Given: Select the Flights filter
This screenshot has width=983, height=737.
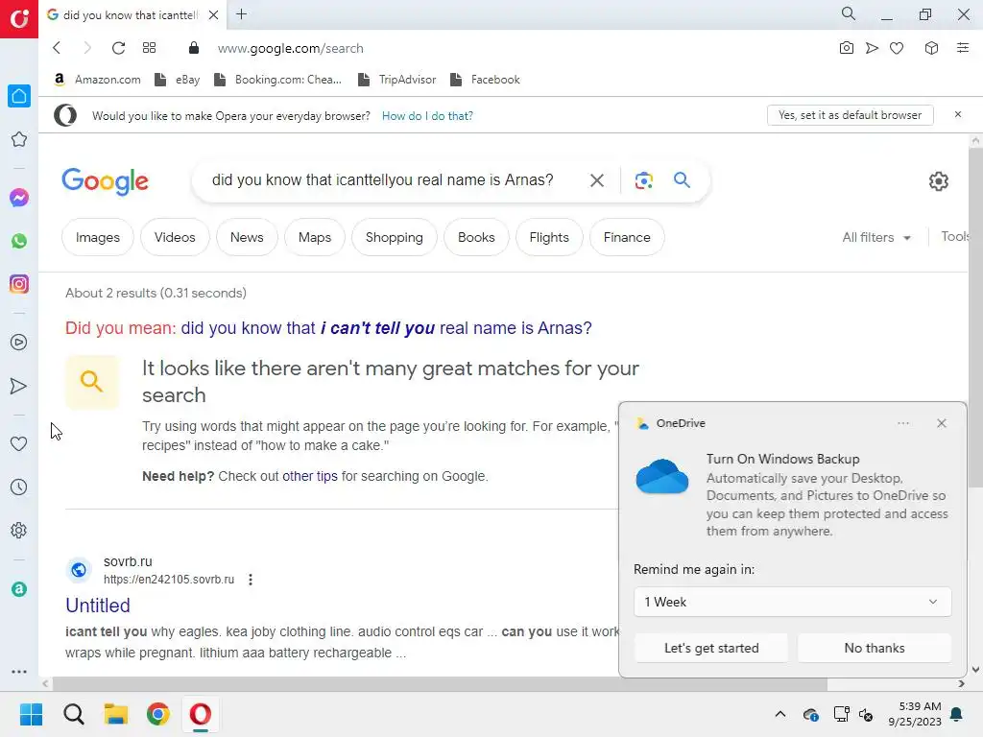Looking at the screenshot, I should pos(549,238).
